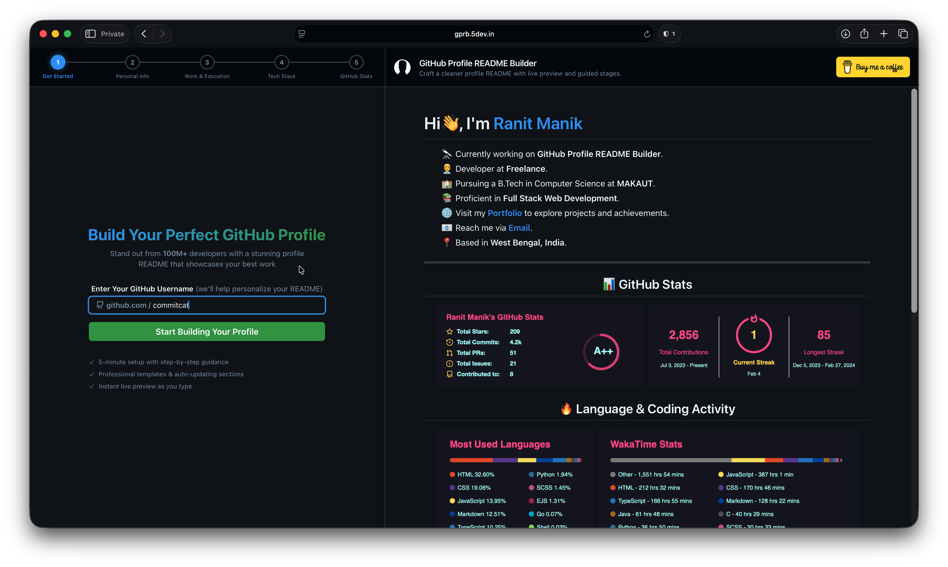This screenshot has width=948, height=567.
Task: Visit the Portfolio link in the preview
Action: click(505, 213)
